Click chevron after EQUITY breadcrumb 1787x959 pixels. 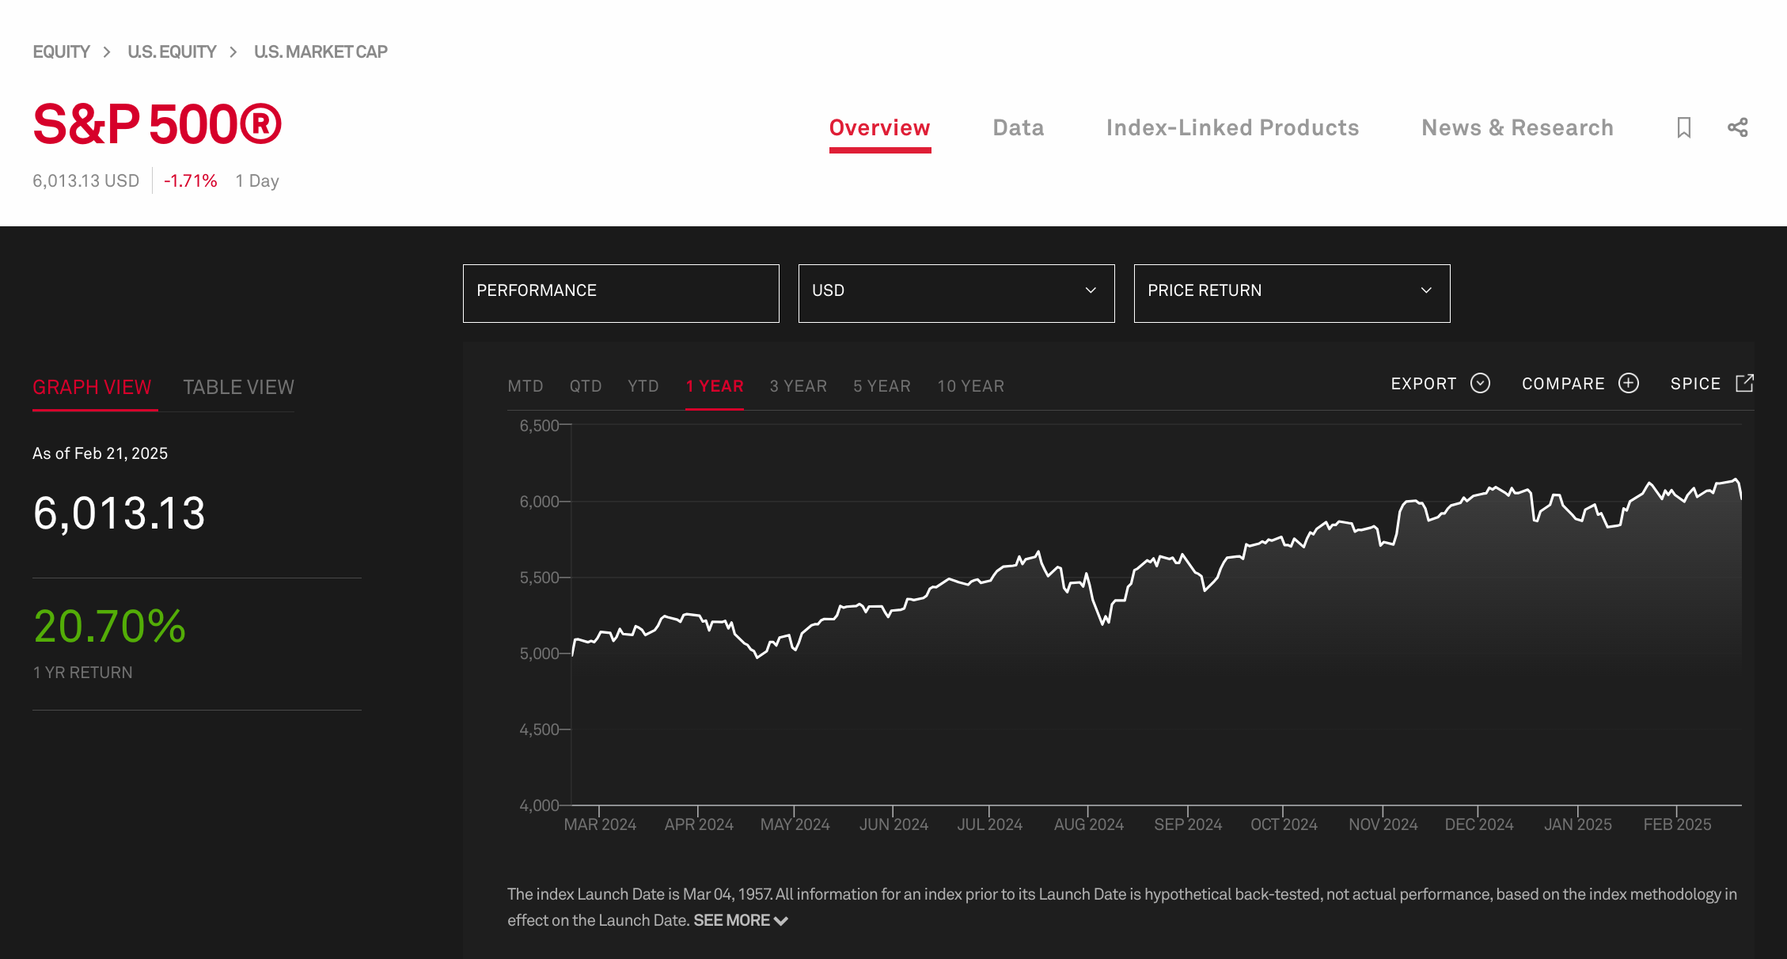[x=107, y=52]
